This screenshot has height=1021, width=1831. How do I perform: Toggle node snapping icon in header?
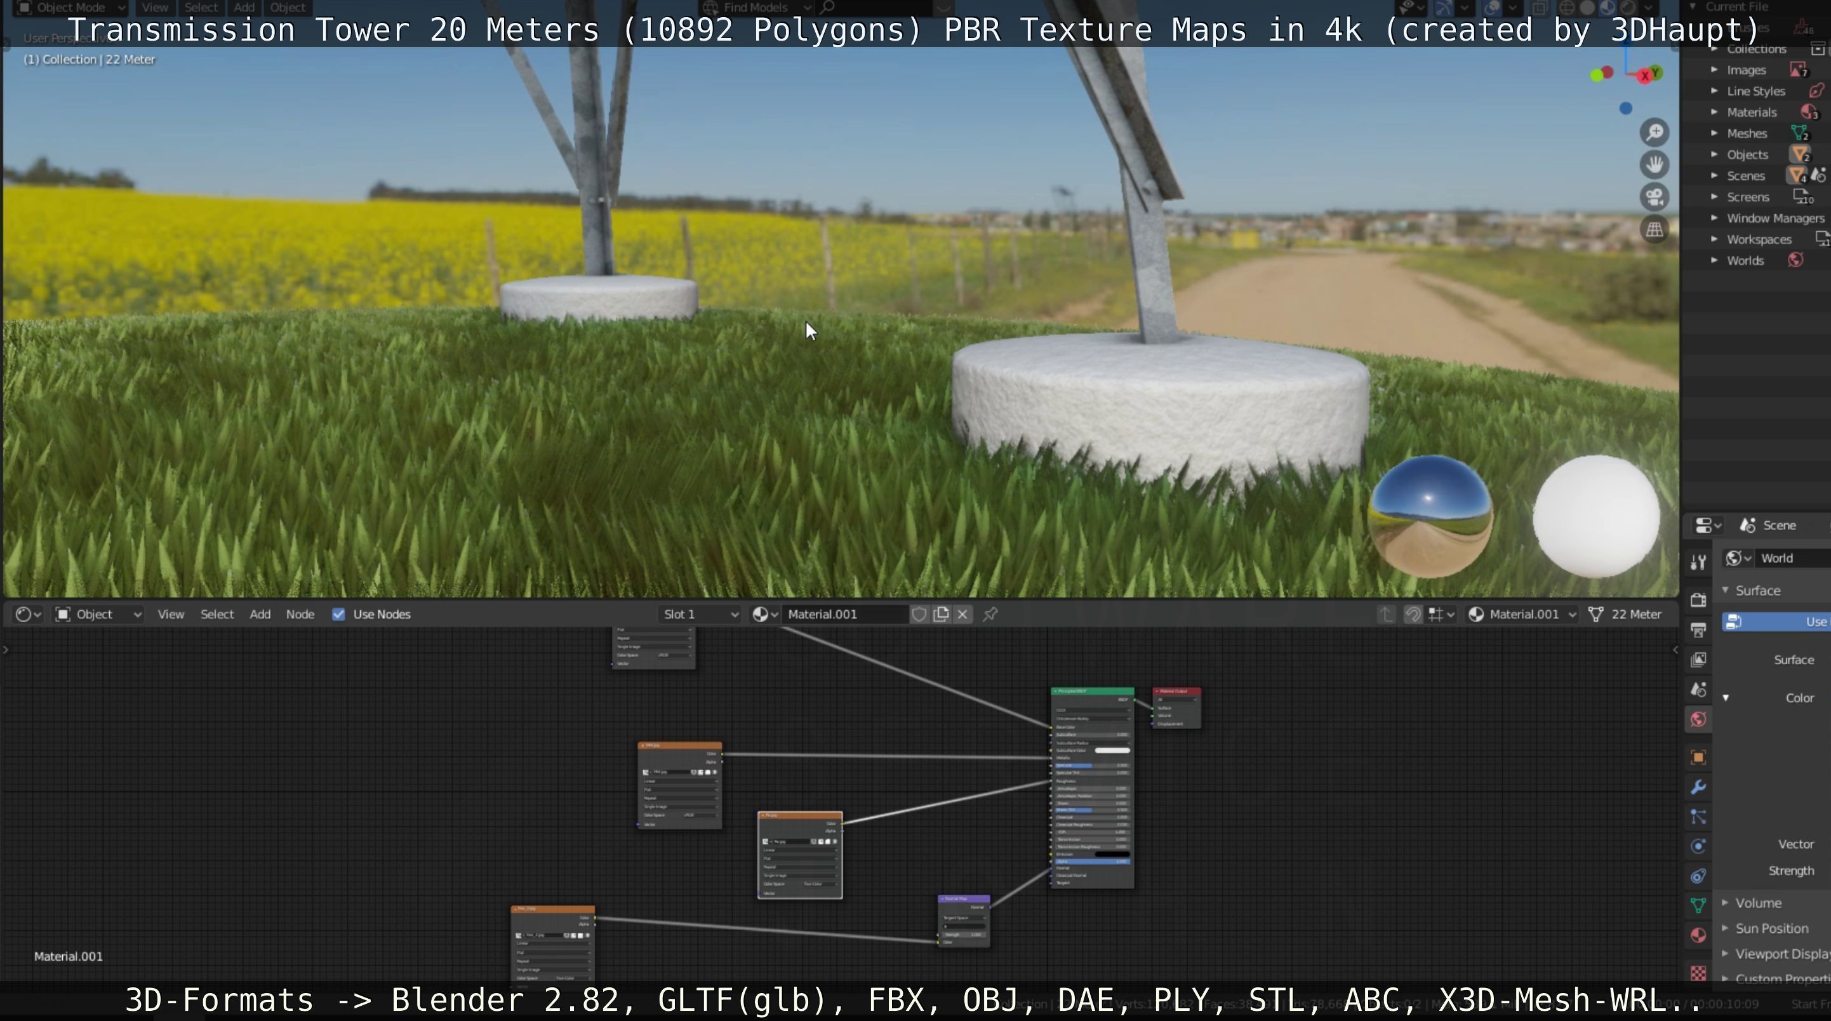[x=1413, y=614]
